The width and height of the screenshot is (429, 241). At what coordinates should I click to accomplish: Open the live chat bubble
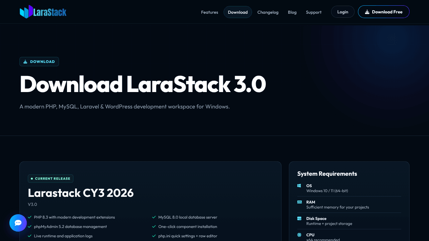18,223
